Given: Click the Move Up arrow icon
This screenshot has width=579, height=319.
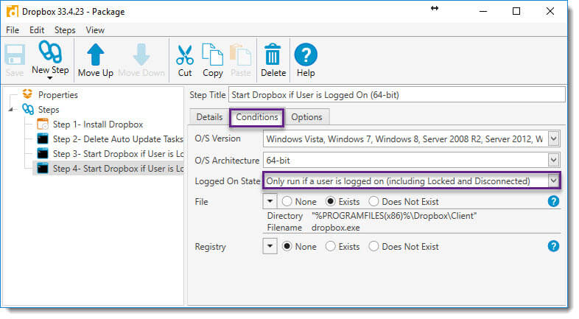Looking at the screenshot, I should pyautogui.click(x=96, y=55).
